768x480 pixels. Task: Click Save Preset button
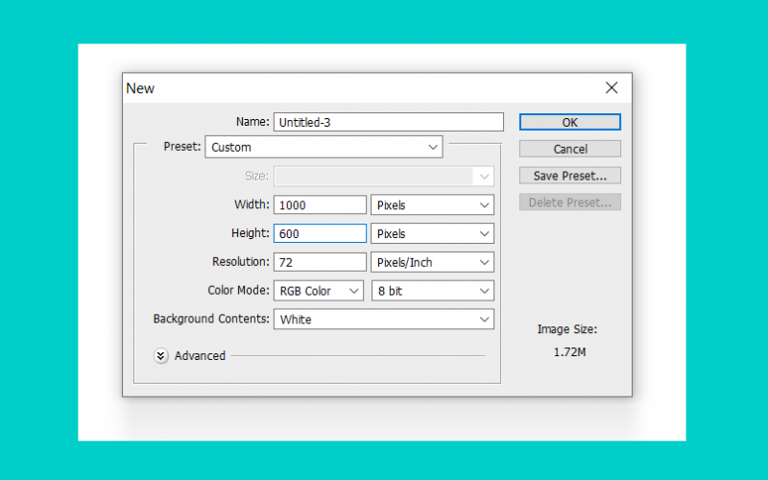pyautogui.click(x=569, y=176)
